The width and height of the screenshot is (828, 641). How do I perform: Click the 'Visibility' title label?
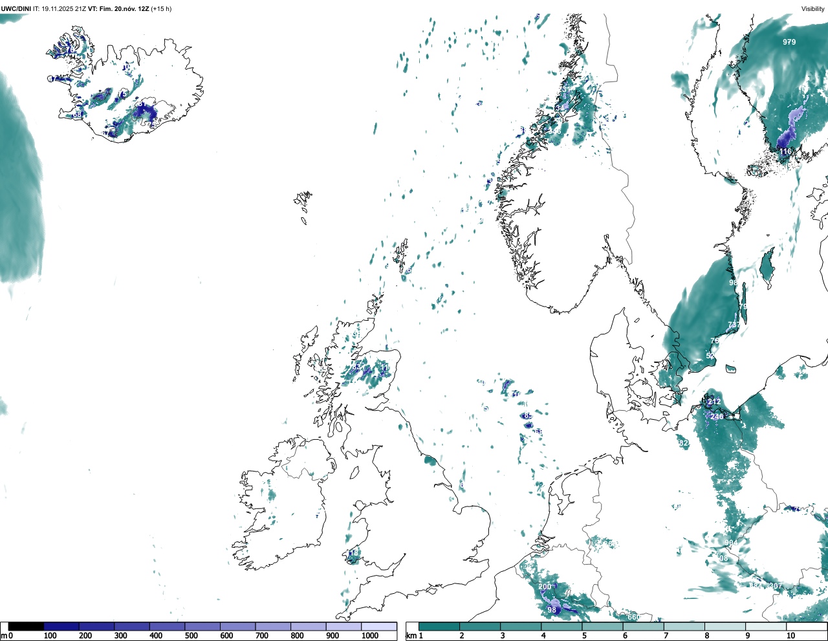pos(812,9)
